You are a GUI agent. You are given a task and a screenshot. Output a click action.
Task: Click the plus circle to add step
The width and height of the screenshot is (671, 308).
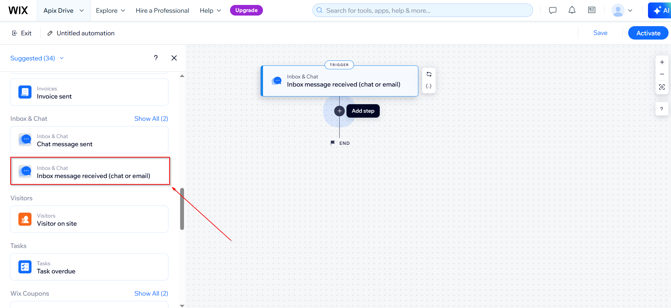pyautogui.click(x=339, y=111)
